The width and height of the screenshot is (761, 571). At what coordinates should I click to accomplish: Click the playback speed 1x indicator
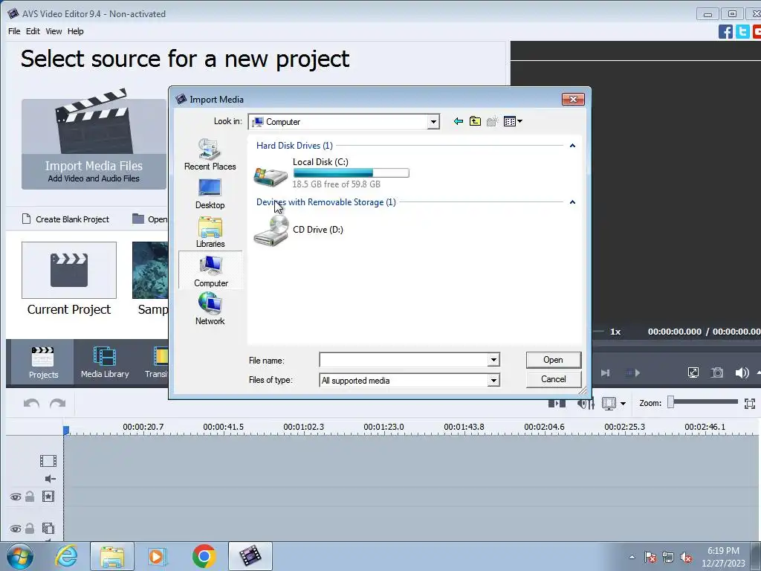pyautogui.click(x=615, y=332)
